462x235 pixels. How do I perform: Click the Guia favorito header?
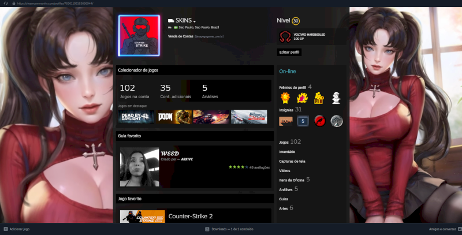pyautogui.click(x=195, y=136)
